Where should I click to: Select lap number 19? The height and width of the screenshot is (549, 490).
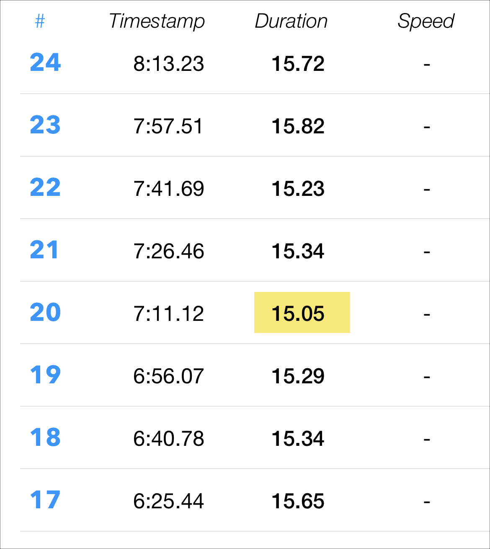point(45,375)
